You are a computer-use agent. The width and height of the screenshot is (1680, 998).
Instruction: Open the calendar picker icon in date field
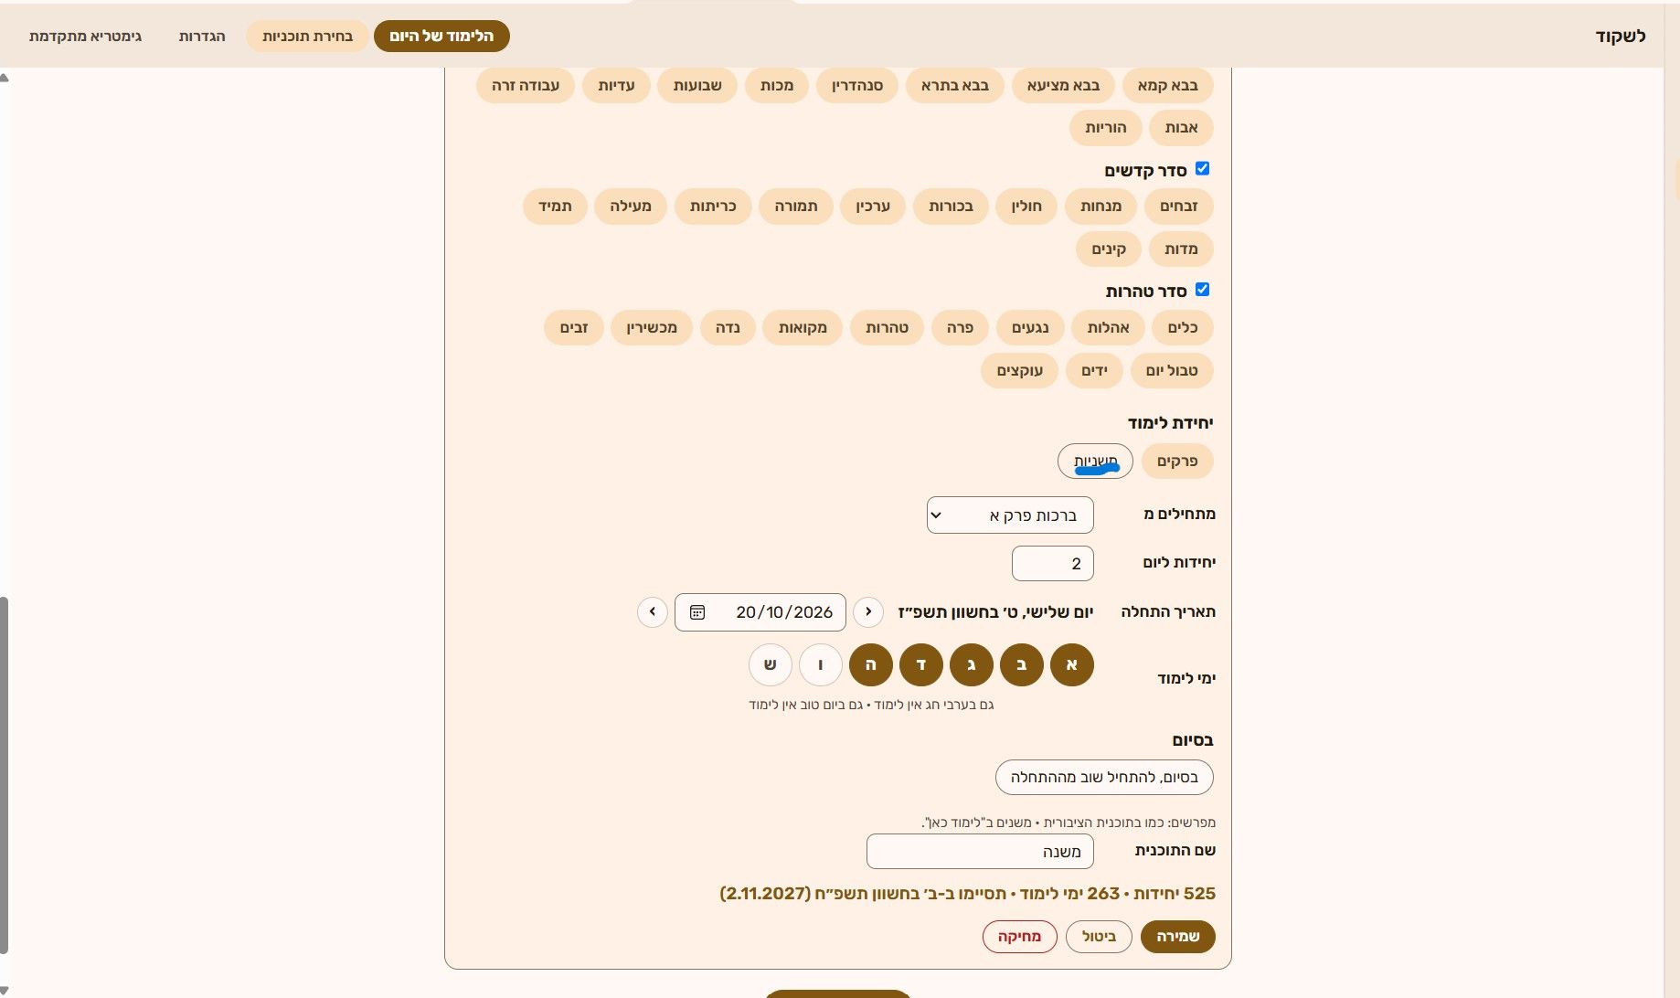pyautogui.click(x=697, y=612)
